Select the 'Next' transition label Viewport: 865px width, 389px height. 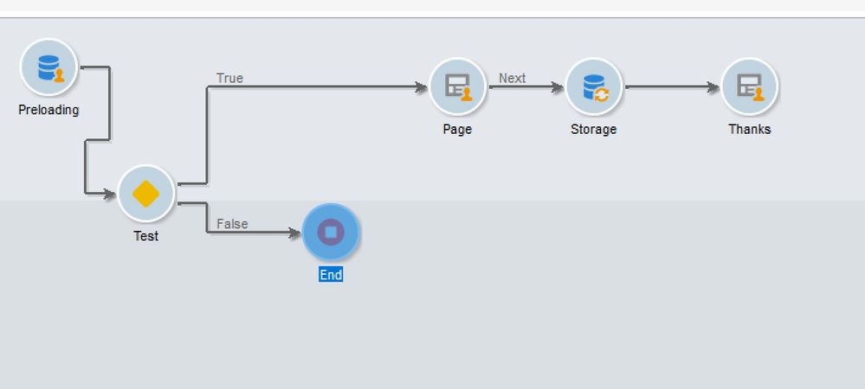(x=512, y=78)
